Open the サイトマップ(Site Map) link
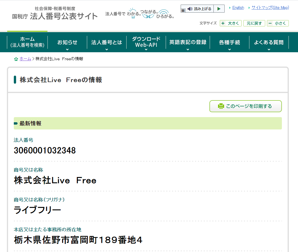This screenshot has height=252, width=298. [x=270, y=7]
